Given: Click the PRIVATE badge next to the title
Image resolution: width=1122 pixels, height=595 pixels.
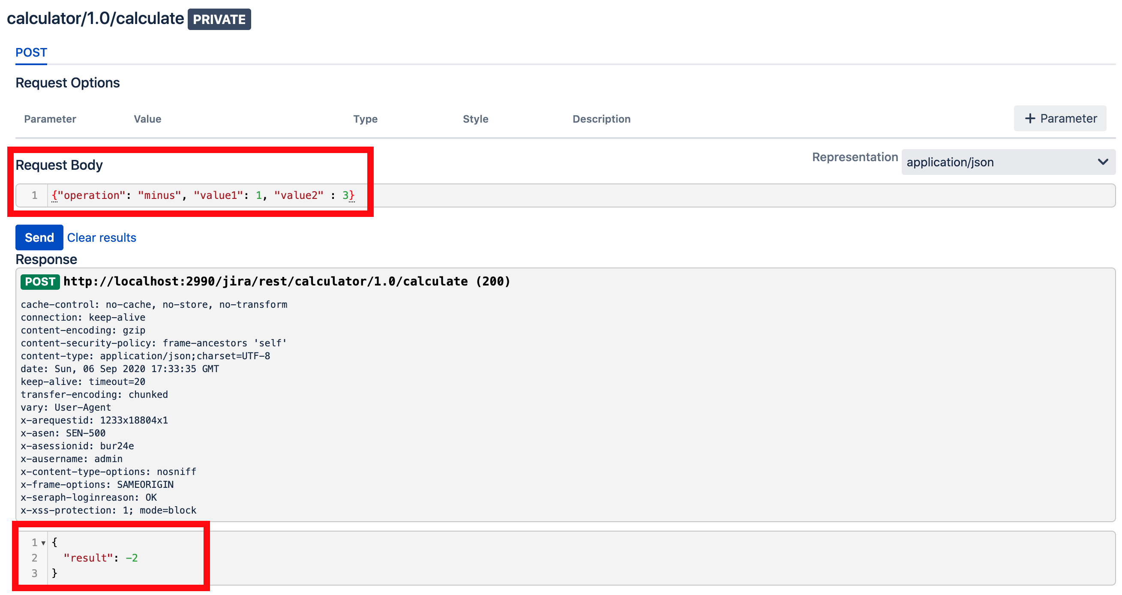Looking at the screenshot, I should [219, 19].
